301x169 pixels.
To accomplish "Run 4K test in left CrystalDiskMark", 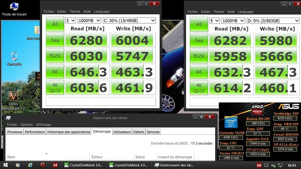I will pos(55,72).
